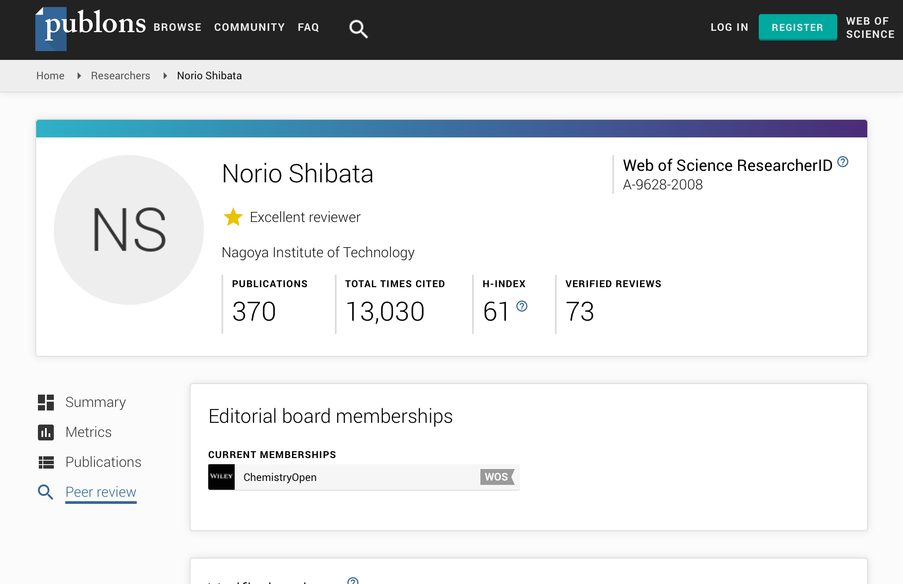Screen dimensions: 903x584
Task: Open the ChemistryOpen journal entry
Action: click(x=364, y=477)
